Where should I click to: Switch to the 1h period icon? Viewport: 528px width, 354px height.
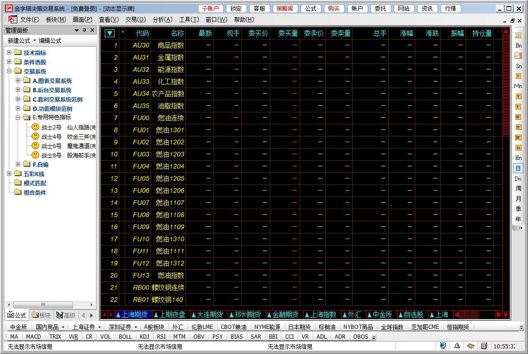coord(518,148)
